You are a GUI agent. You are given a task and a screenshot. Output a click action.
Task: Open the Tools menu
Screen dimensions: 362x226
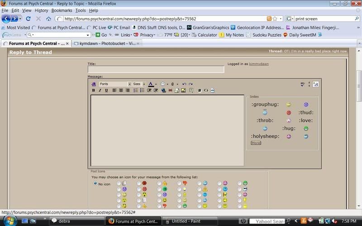(x=81, y=10)
